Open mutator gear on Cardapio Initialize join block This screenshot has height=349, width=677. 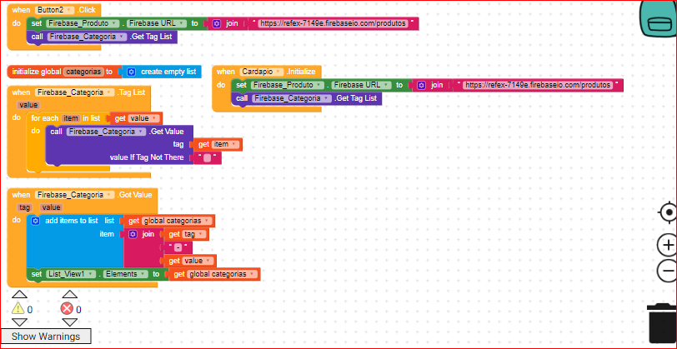coord(422,85)
